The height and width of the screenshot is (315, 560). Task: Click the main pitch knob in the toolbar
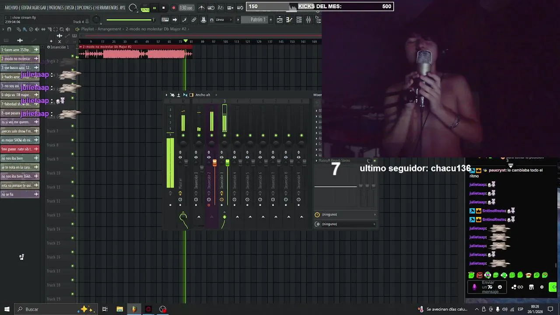[97, 20]
